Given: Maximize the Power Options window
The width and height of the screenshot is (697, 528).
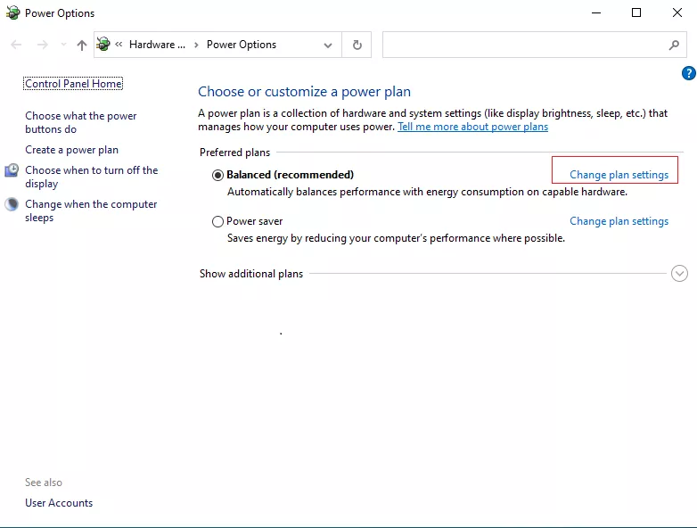Looking at the screenshot, I should click(x=636, y=12).
